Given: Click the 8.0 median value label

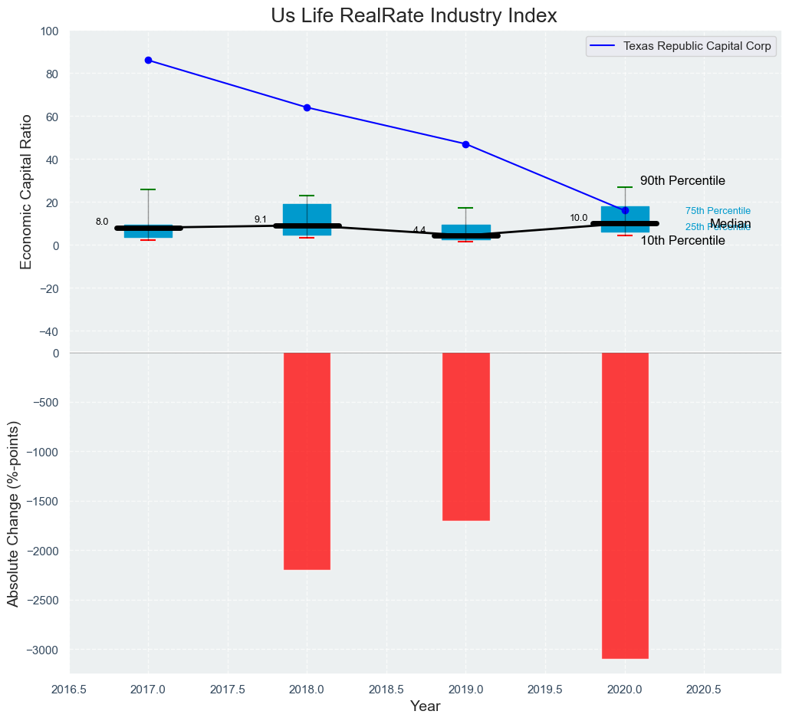Looking at the screenshot, I should click(x=102, y=222).
